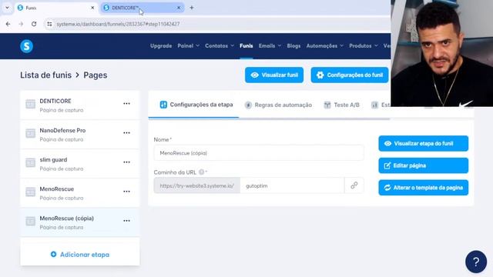Reload the page with refresh icon
Image resolution: width=493 pixels, height=277 pixels.
coord(34,24)
